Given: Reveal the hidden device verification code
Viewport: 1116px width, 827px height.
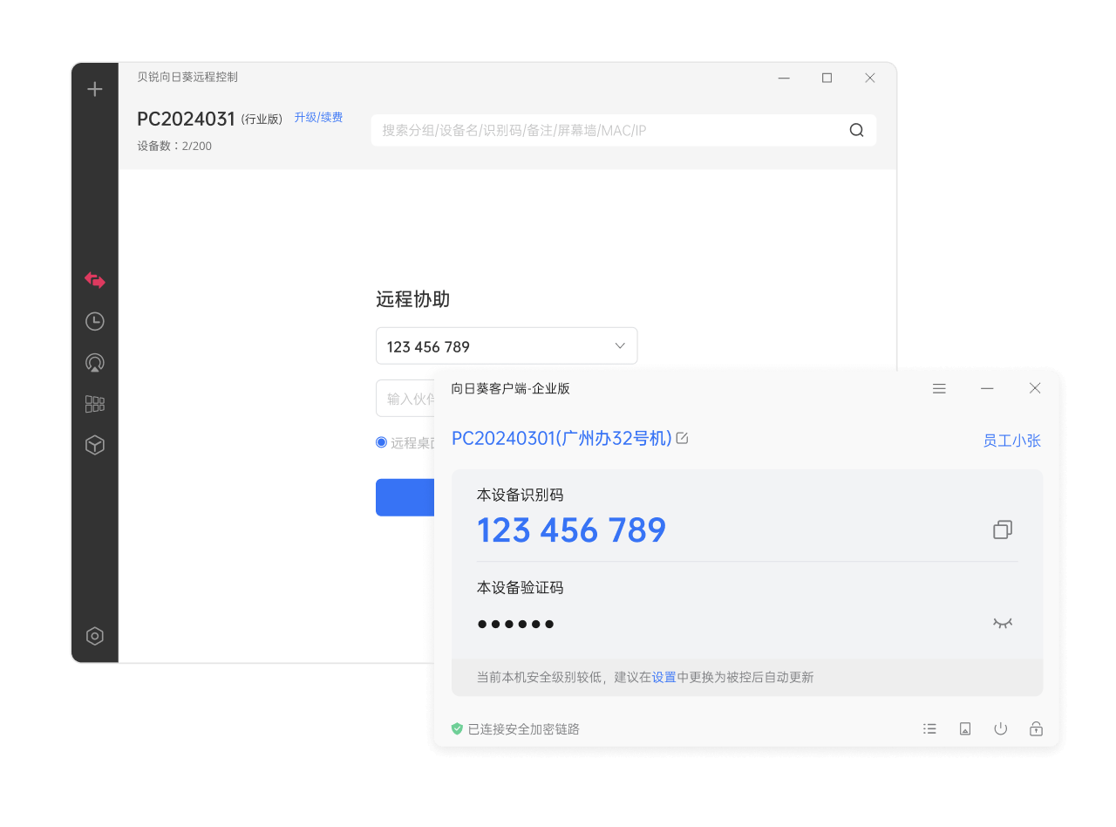Looking at the screenshot, I should point(1001,623).
